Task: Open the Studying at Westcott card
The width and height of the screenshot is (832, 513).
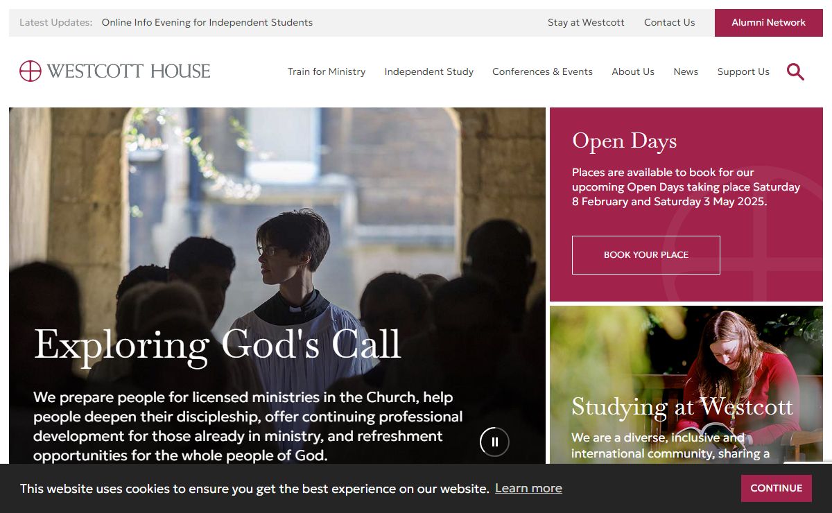Action: [686, 385]
